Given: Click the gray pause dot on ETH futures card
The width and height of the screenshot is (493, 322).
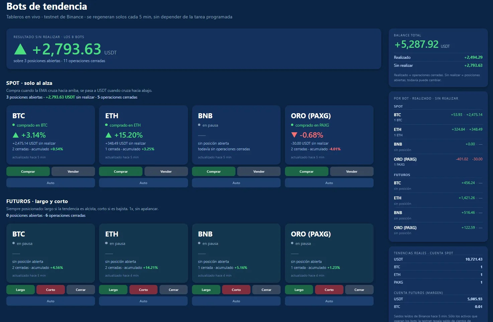Looking at the screenshot, I should (x=106, y=243).
